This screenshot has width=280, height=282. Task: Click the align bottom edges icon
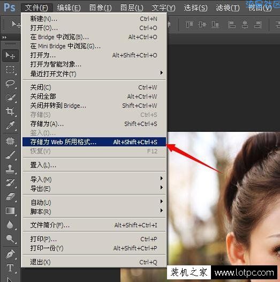point(215,25)
